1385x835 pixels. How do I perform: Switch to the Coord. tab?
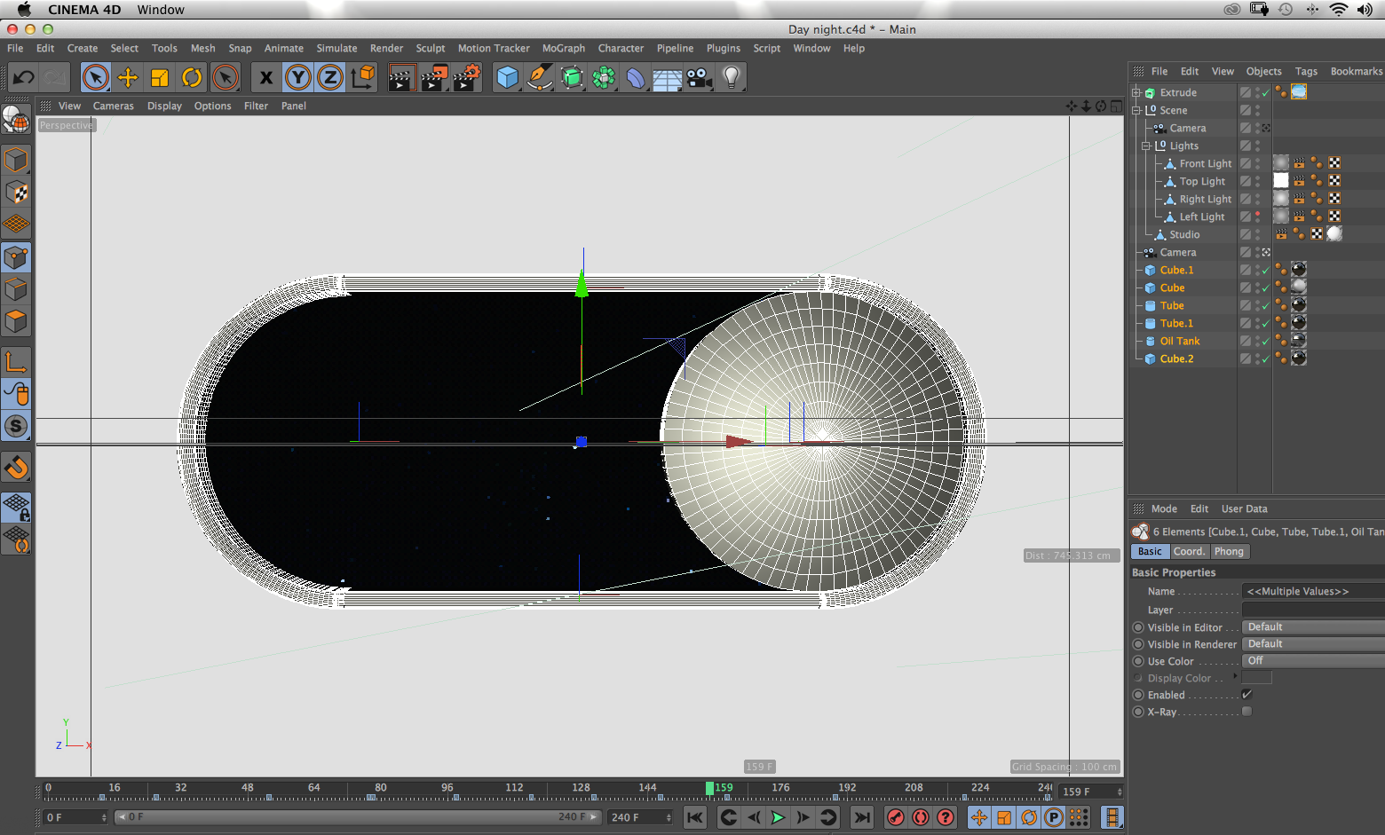pos(1189,552)
